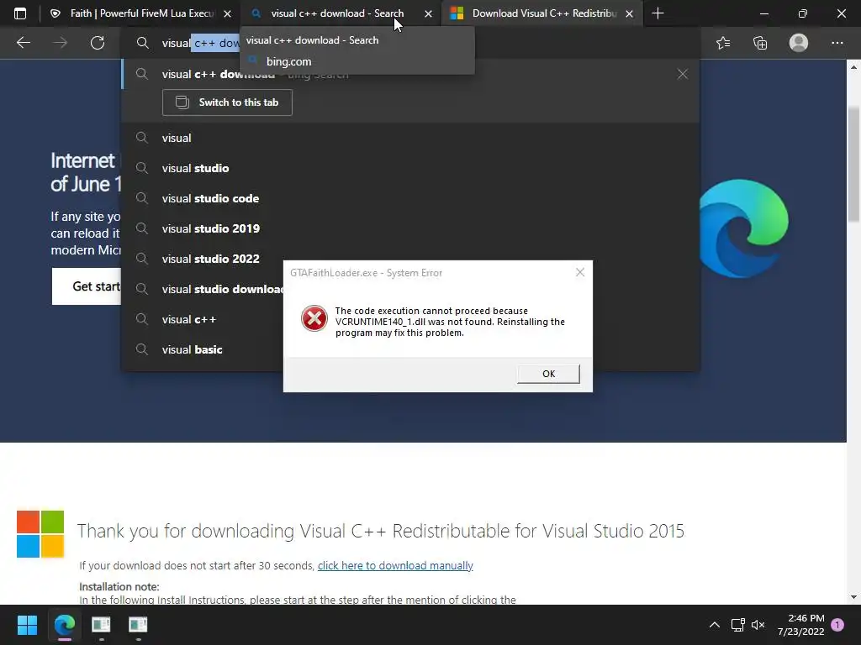Image resolution: width=861 pixels, height=645 pixels.
Task: Click the click here to download manually link
Action: tap(395, 565)
